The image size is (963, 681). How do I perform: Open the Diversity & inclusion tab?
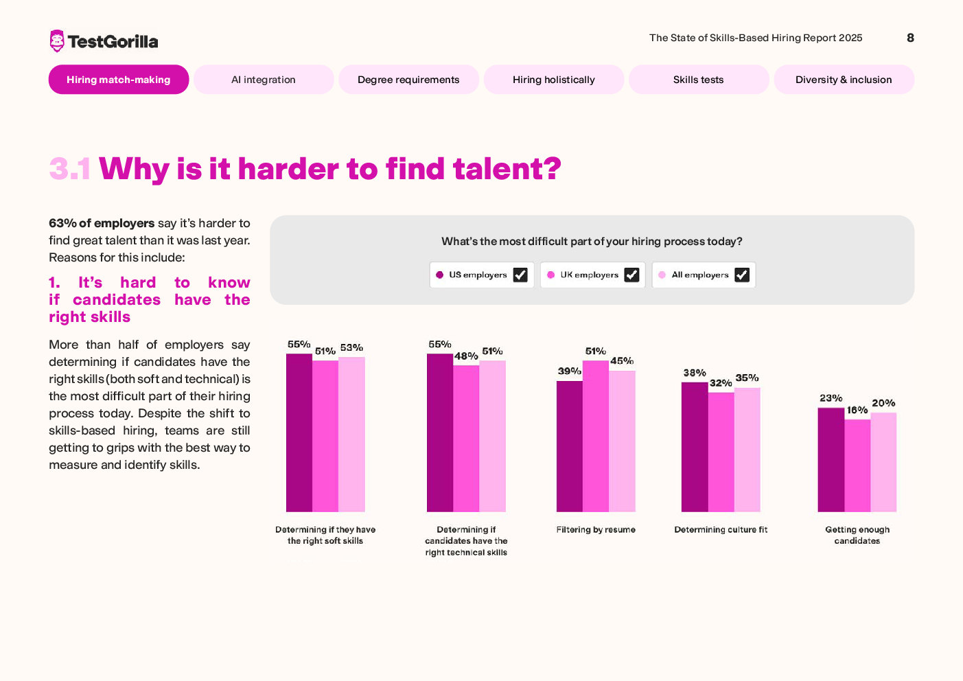click(844, 80)
